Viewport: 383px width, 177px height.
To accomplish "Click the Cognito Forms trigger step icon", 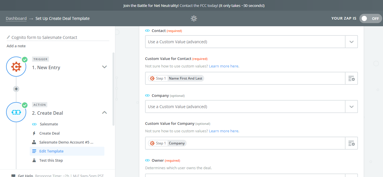I will 16,67.
